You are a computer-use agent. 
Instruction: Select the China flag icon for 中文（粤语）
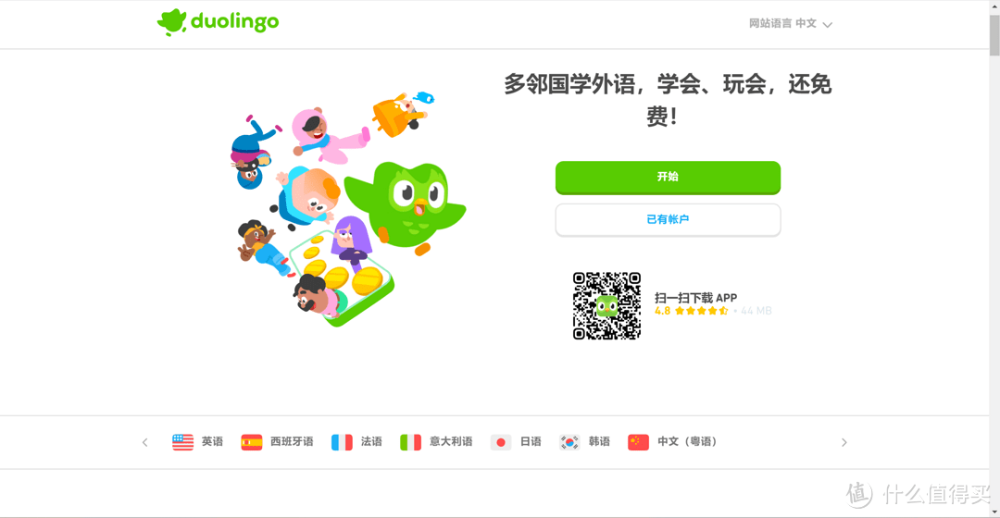point(638,442)
